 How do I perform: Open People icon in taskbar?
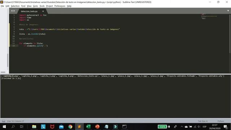175,127
